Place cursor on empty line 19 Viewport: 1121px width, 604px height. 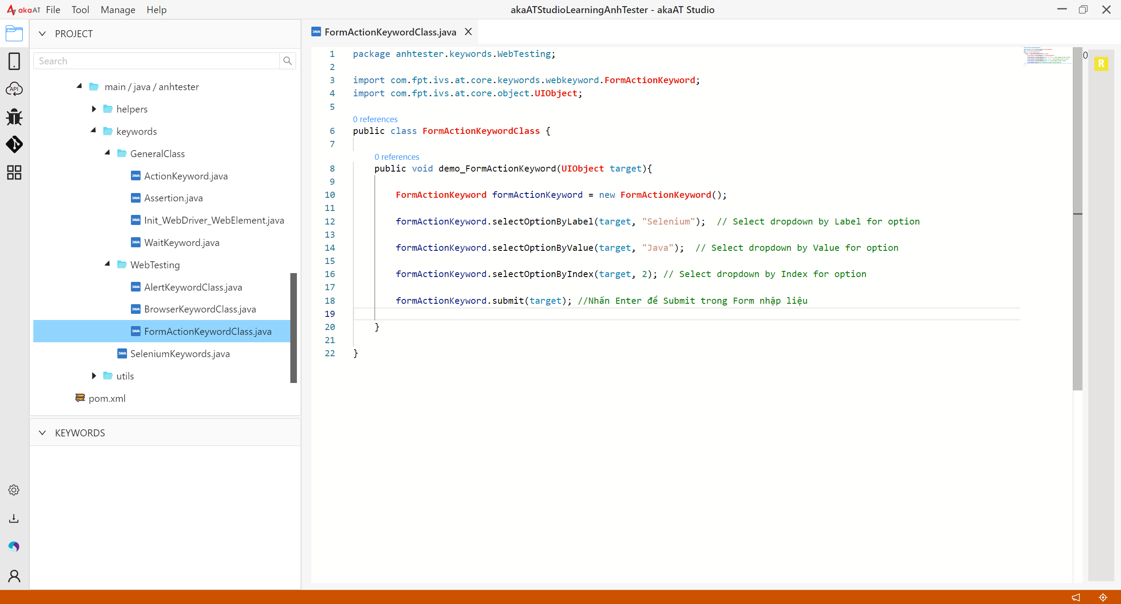click(x=687, y=314)
